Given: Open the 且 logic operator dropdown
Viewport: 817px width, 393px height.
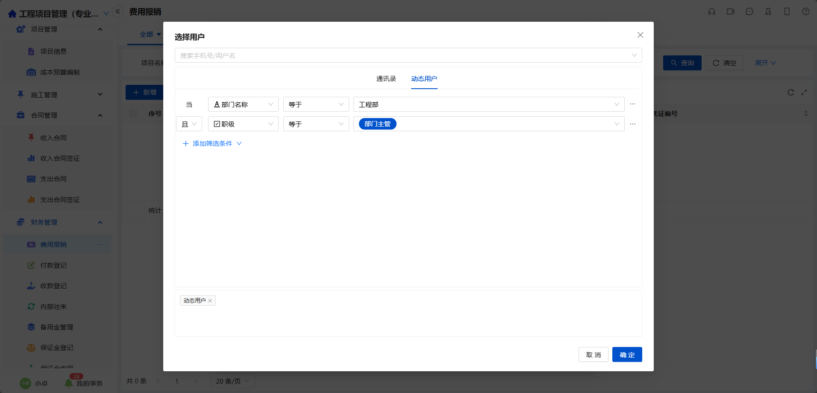Looking at the screenshot, I should point(189,124).
